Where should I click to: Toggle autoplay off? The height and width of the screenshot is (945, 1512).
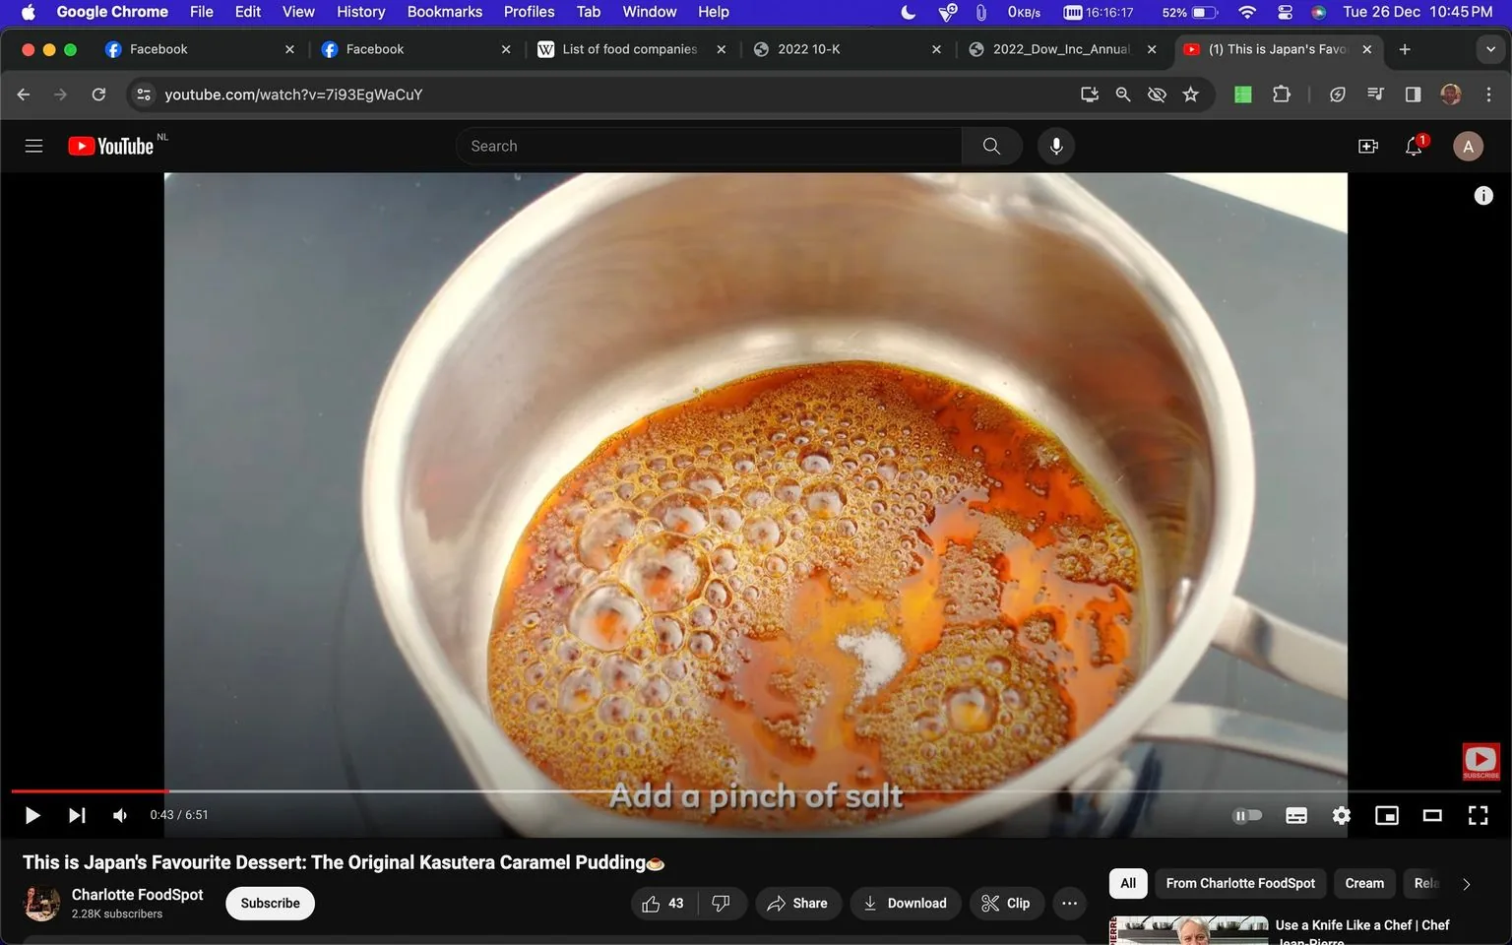click(x=1247, y=815)
